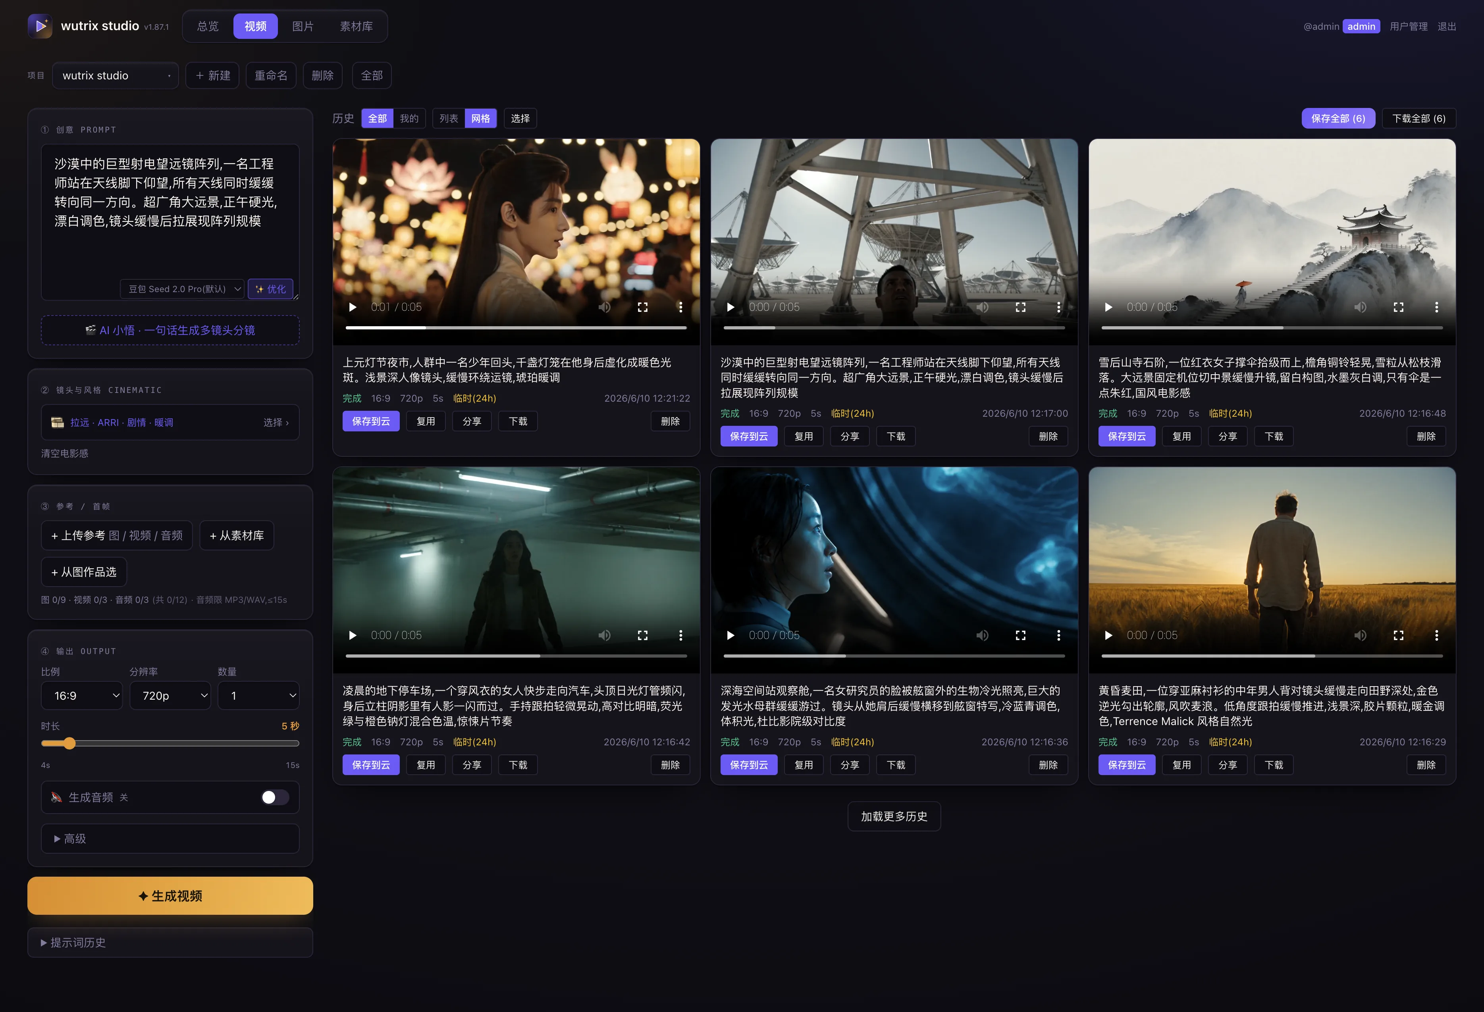
Task: Click into the prompt text area
Action: [x=170, y=211]
